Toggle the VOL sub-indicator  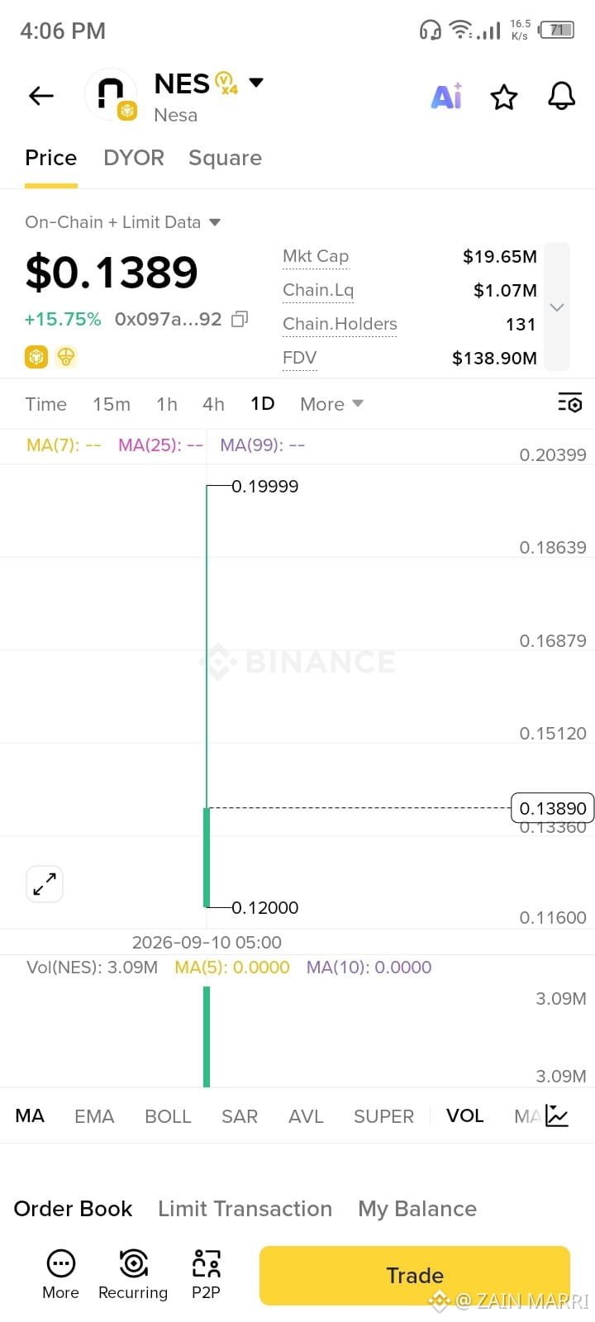point(465,1116)
